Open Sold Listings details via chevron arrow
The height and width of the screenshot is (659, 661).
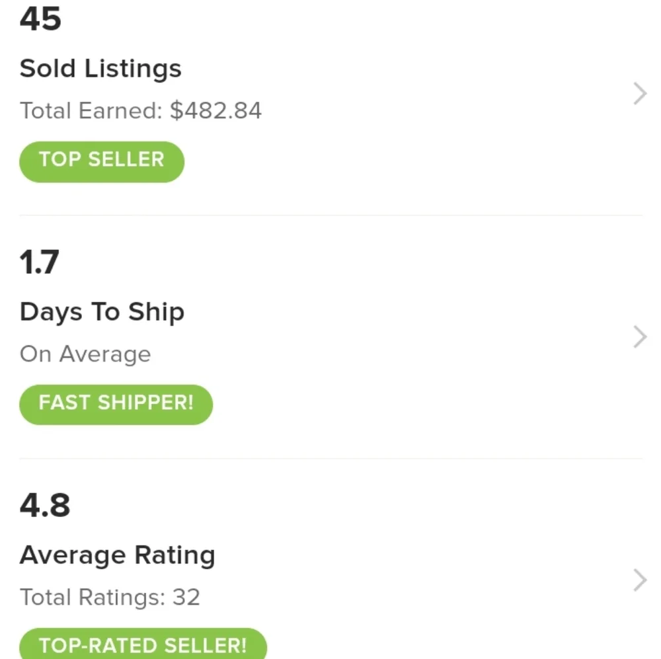[x=639, y=95]
